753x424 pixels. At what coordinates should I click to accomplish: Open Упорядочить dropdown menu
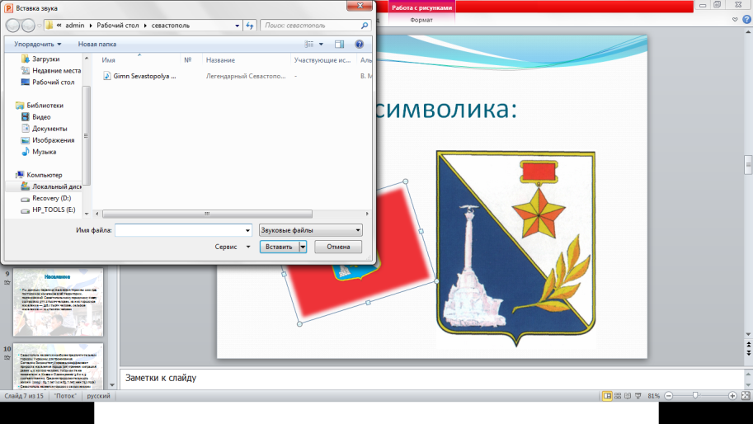click(x=37, y=45)
